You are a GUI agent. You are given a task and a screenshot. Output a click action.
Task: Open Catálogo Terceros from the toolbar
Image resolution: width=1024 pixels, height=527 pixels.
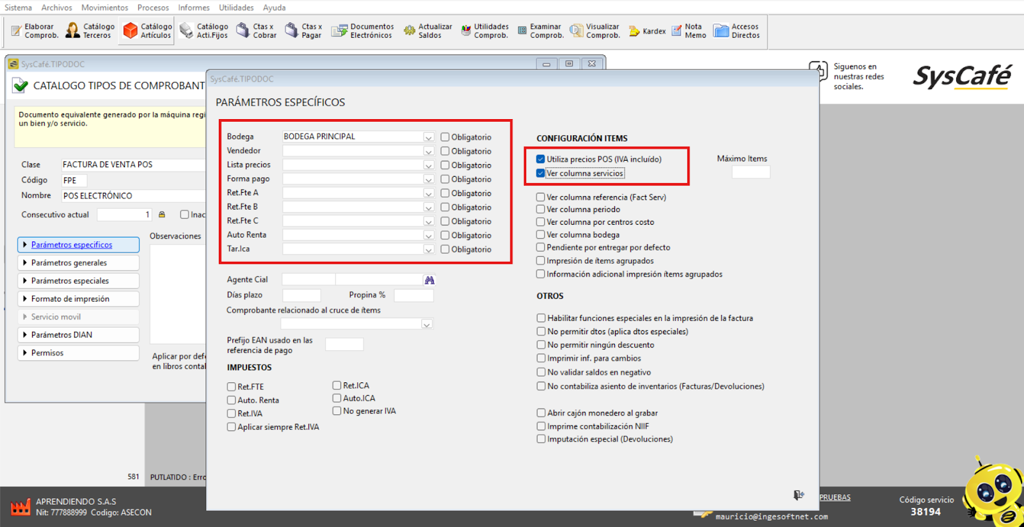pyautogui.click(x=91, y=31)
